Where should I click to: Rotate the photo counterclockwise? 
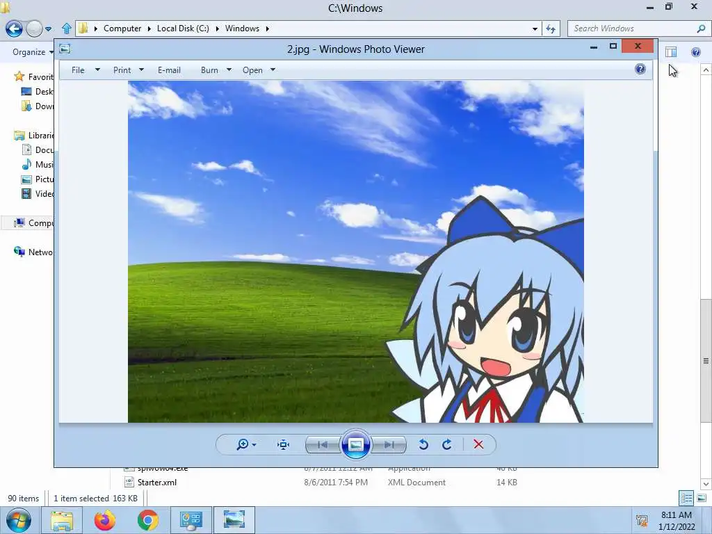coord(423,444)
